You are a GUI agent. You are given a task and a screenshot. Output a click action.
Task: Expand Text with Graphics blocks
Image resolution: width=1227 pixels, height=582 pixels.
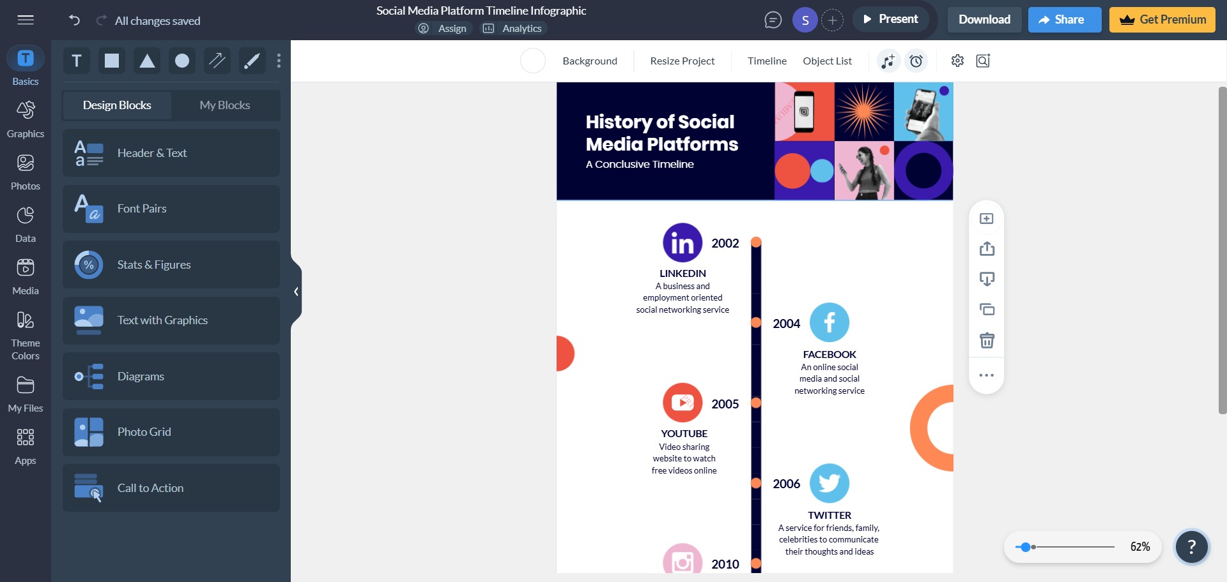[x=171, y=320]
